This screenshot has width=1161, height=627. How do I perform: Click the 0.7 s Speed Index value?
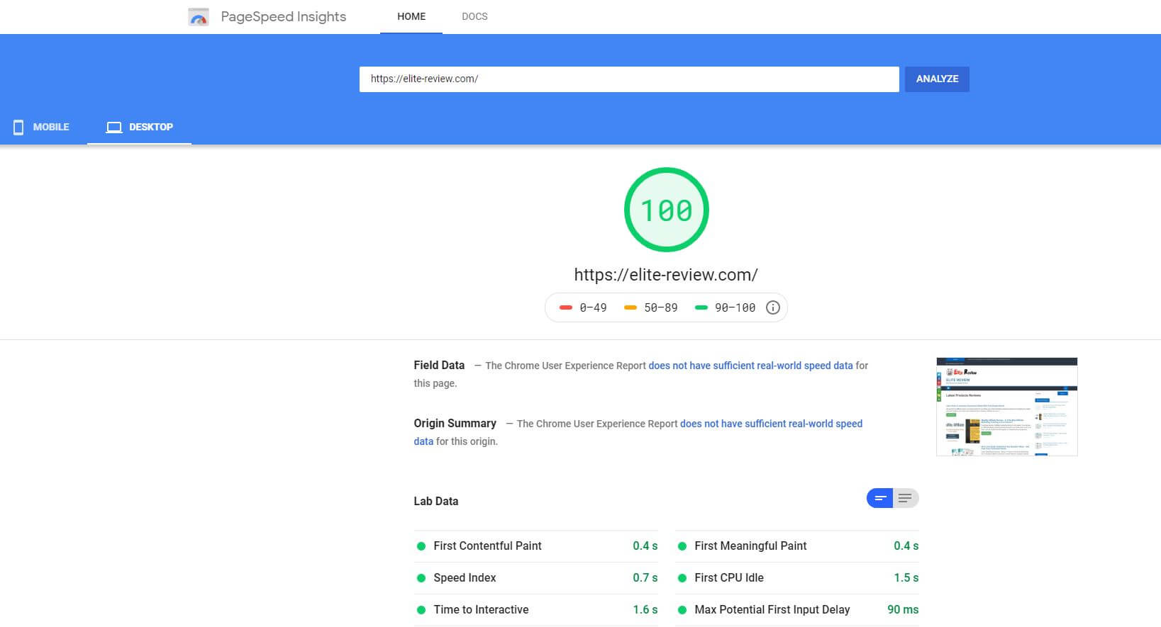pos(645,578)
